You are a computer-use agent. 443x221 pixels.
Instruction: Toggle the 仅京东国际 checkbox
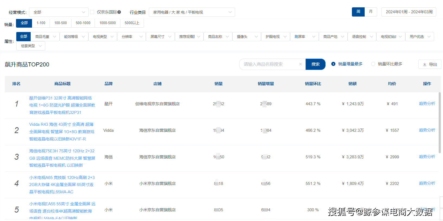[92, 12]
